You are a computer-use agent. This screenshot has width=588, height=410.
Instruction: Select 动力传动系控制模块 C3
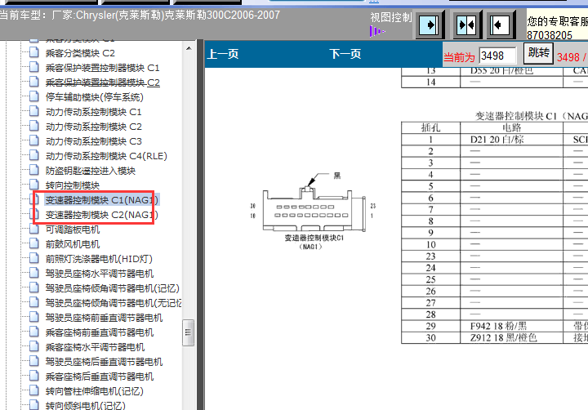point(93,141)
